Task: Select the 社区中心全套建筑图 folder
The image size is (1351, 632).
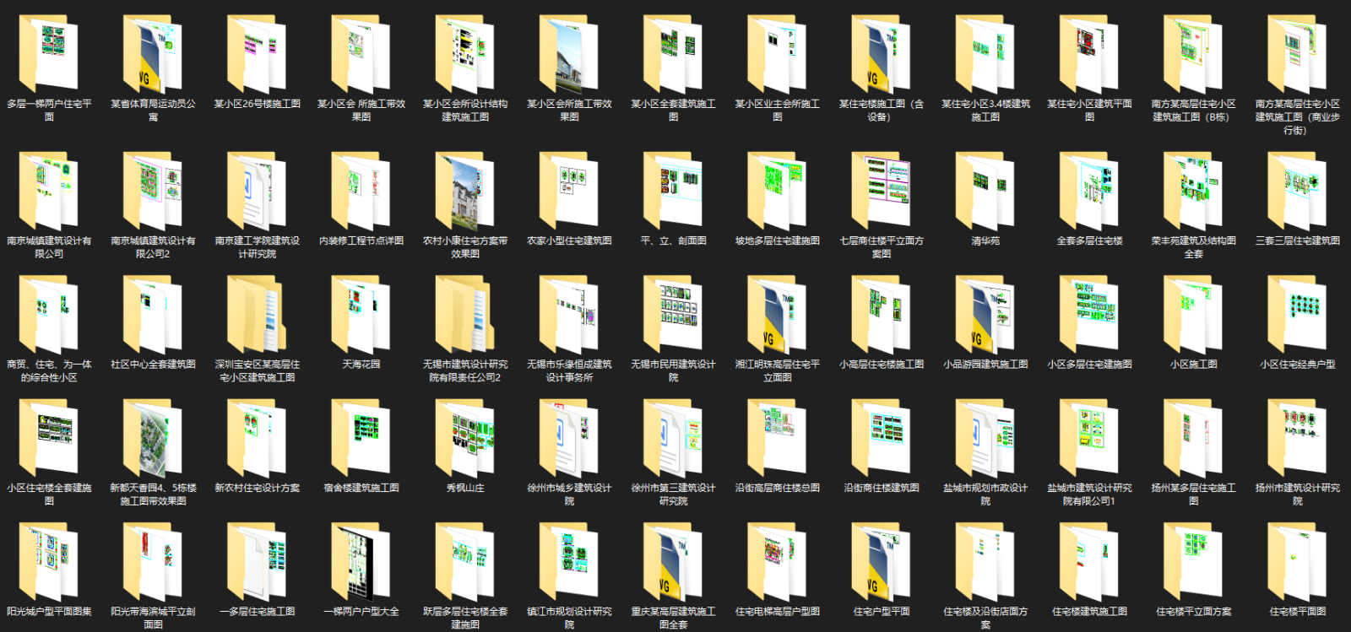Action: click(153, 315)
